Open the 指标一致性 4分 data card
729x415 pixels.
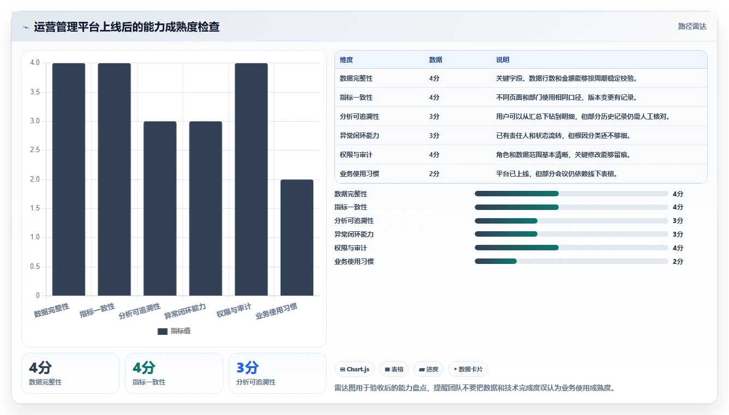tap(174, 373)
